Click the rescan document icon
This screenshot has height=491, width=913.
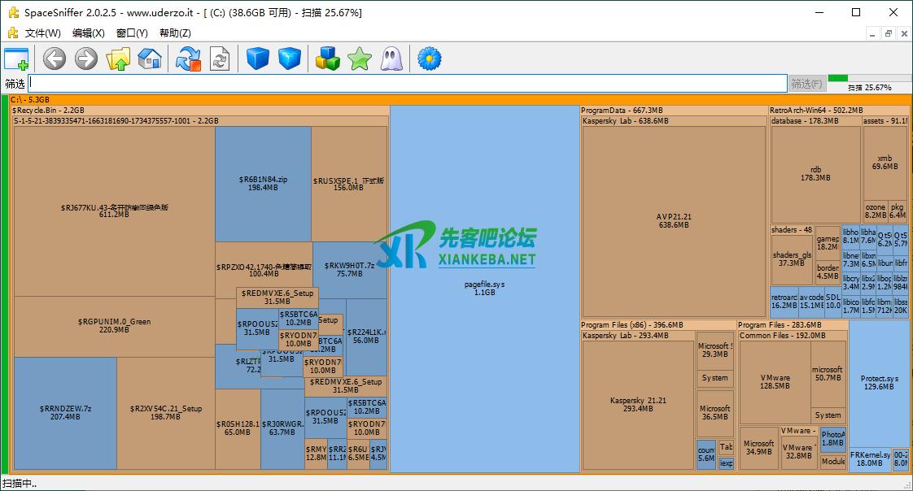coord(220,59)
